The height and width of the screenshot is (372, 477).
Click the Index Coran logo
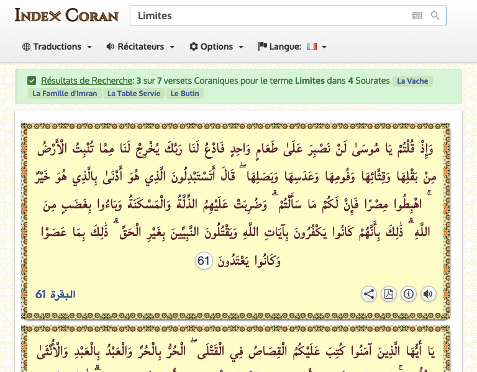(x=66, y=15)
